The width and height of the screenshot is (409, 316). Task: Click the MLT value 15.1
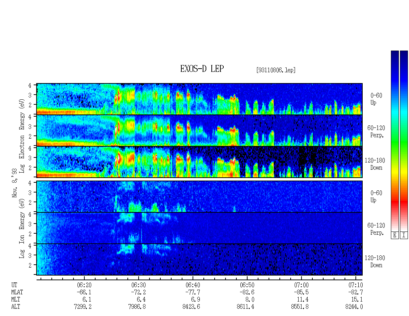point(357,300)
